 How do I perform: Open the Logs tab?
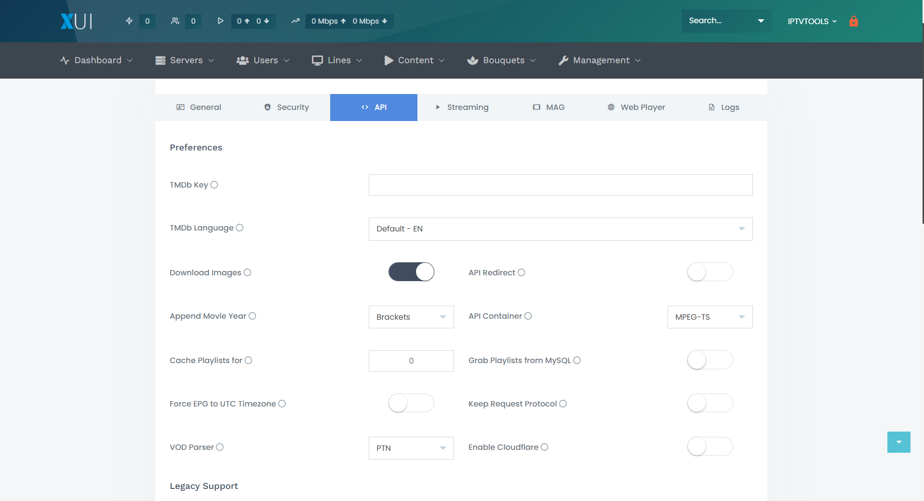point(723,107)
